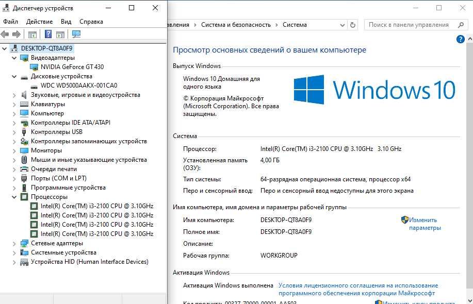Expand the Клавиатуры category

click(x=14, y=105)
